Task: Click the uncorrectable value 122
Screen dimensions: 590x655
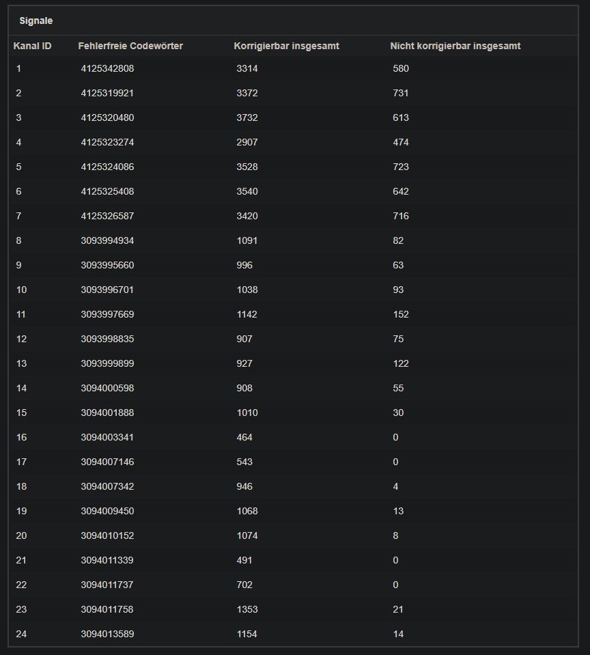Action: coord(401,363)
